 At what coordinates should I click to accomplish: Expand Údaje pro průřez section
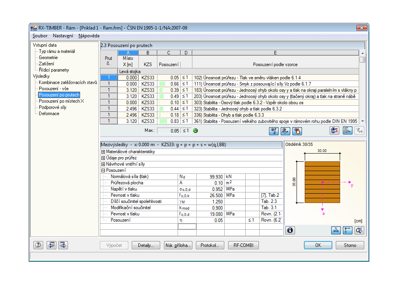[103, 158]
